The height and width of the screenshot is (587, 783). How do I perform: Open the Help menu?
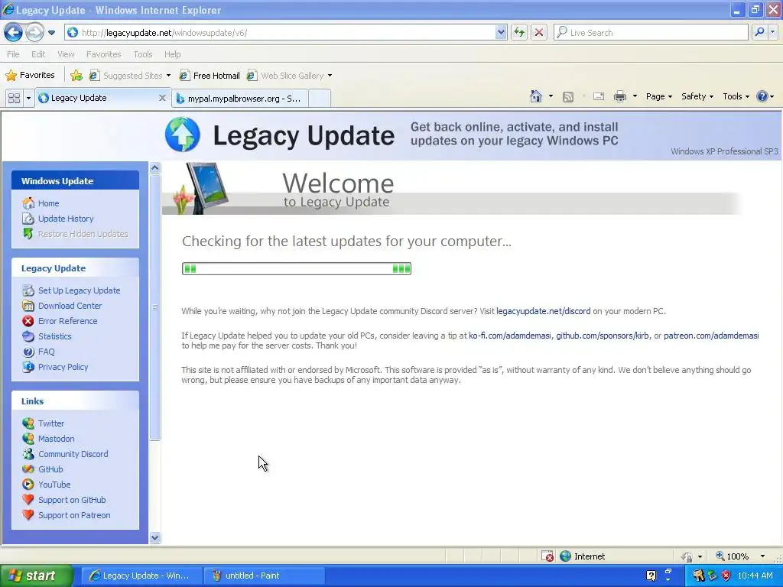172,54
